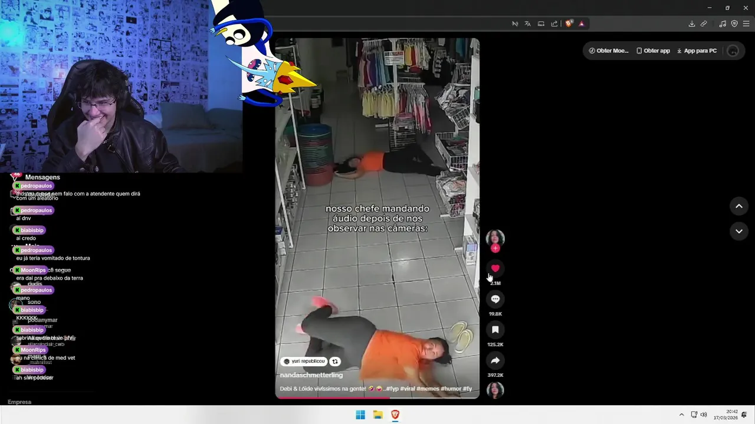755x424 pixels.
Task: Open the Brave Shields lion icon
Action: 569,24
